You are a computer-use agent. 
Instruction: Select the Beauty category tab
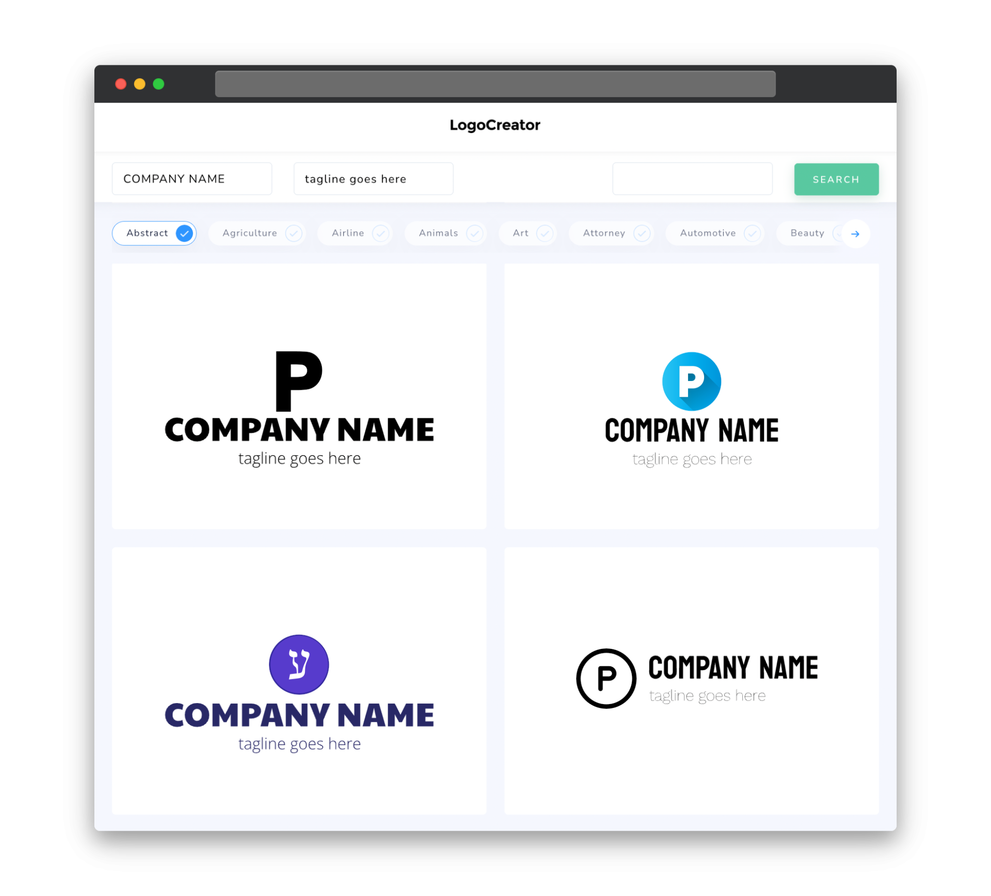(808, 233)
